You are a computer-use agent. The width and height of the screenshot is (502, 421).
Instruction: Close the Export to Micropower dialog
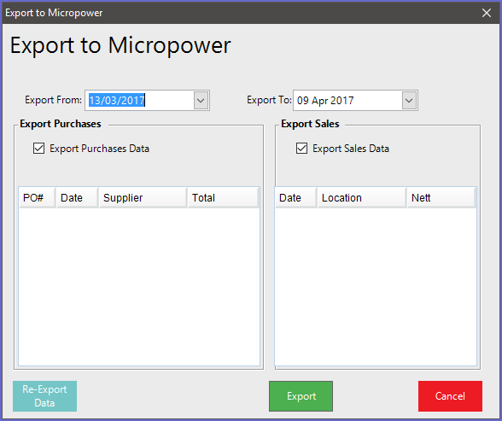pyautogui.click(x=487, y=13)
